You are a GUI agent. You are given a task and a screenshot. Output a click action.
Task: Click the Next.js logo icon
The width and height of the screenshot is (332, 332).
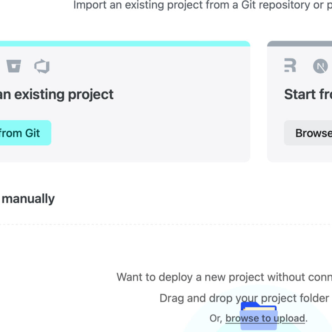coord(320,66)
